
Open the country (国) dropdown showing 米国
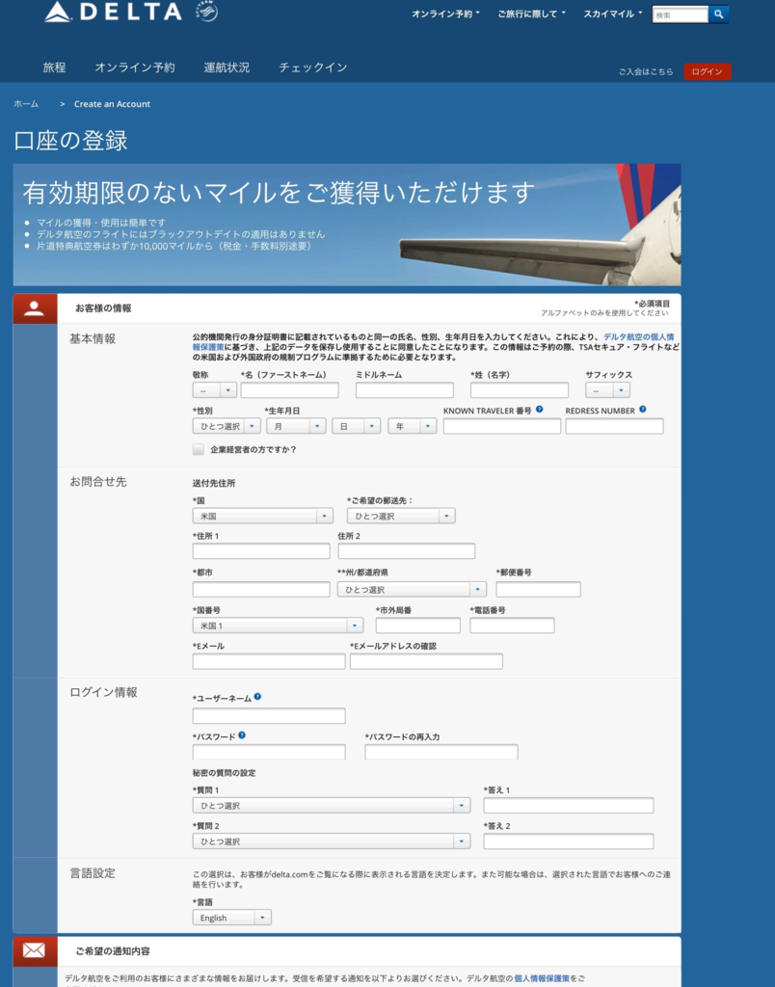(x=262, y=517)
